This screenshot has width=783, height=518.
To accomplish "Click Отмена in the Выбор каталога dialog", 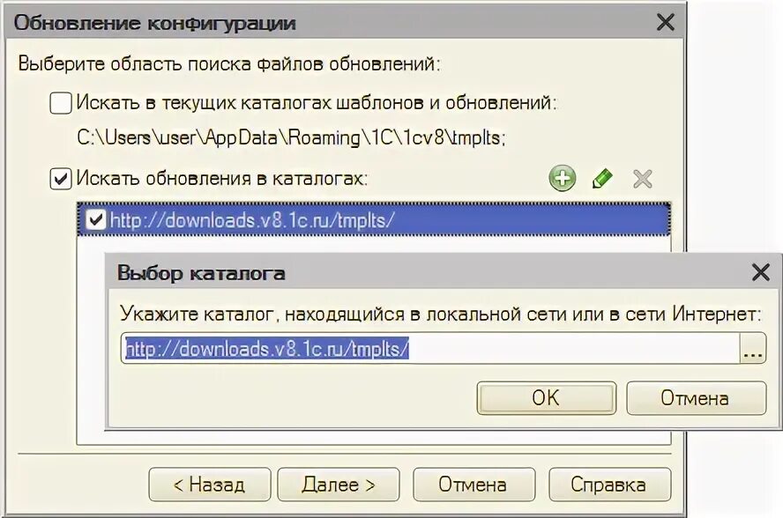I will (x=696, y=397).
